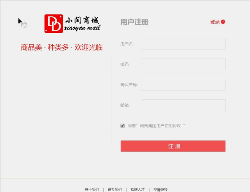
Task: Click the 用户名: label
Action: coord(127,44)
